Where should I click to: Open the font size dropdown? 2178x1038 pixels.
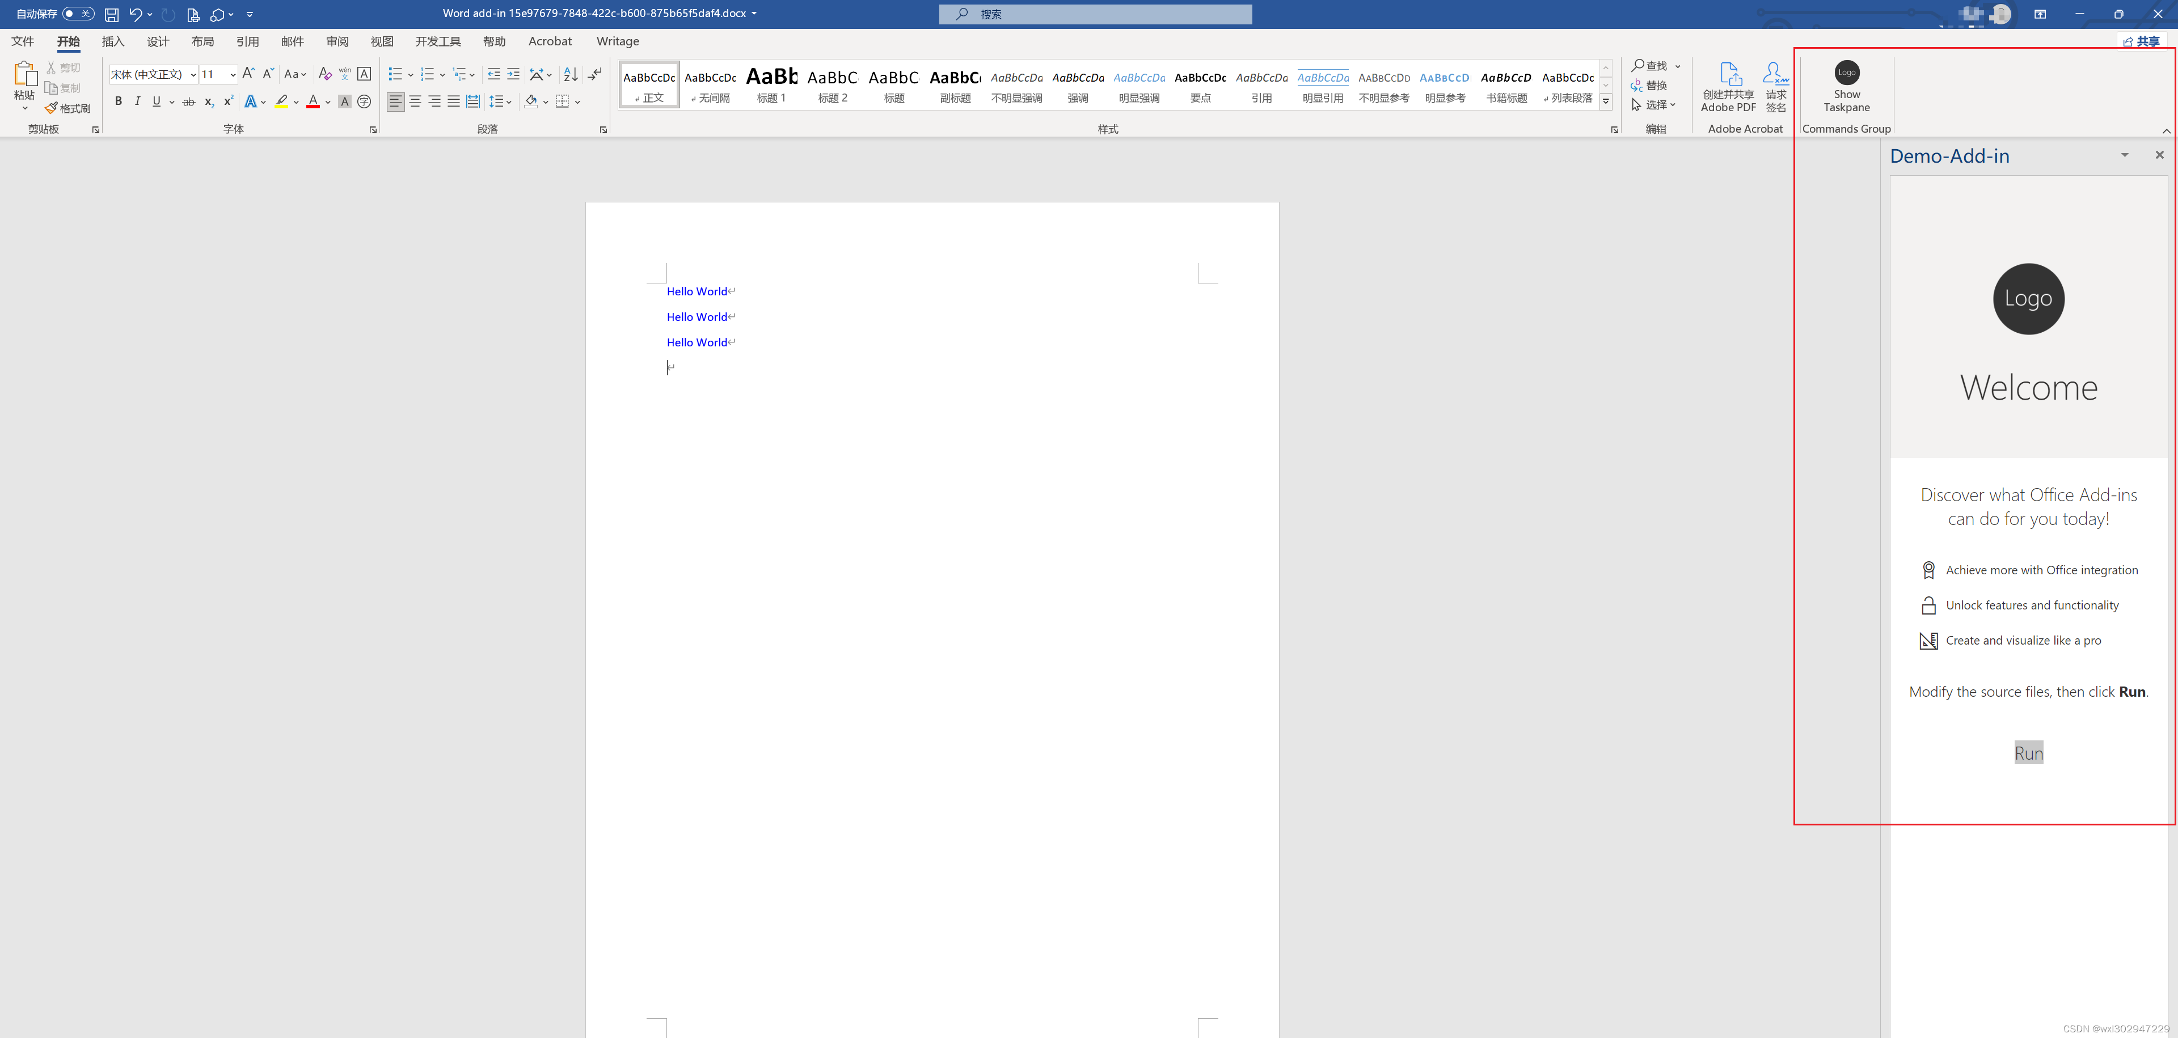point(233,74)
